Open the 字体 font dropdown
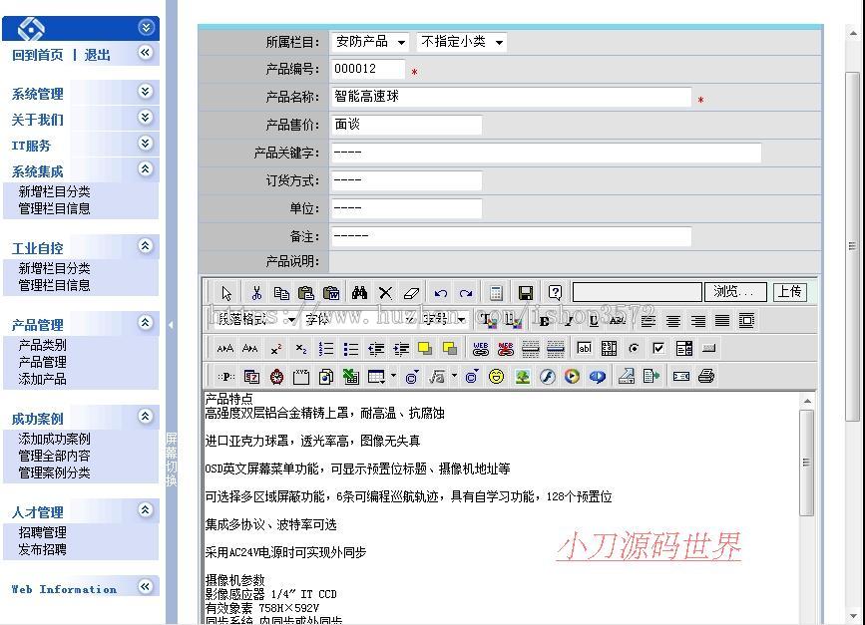 pyautogui.click(x=358, y=320)
